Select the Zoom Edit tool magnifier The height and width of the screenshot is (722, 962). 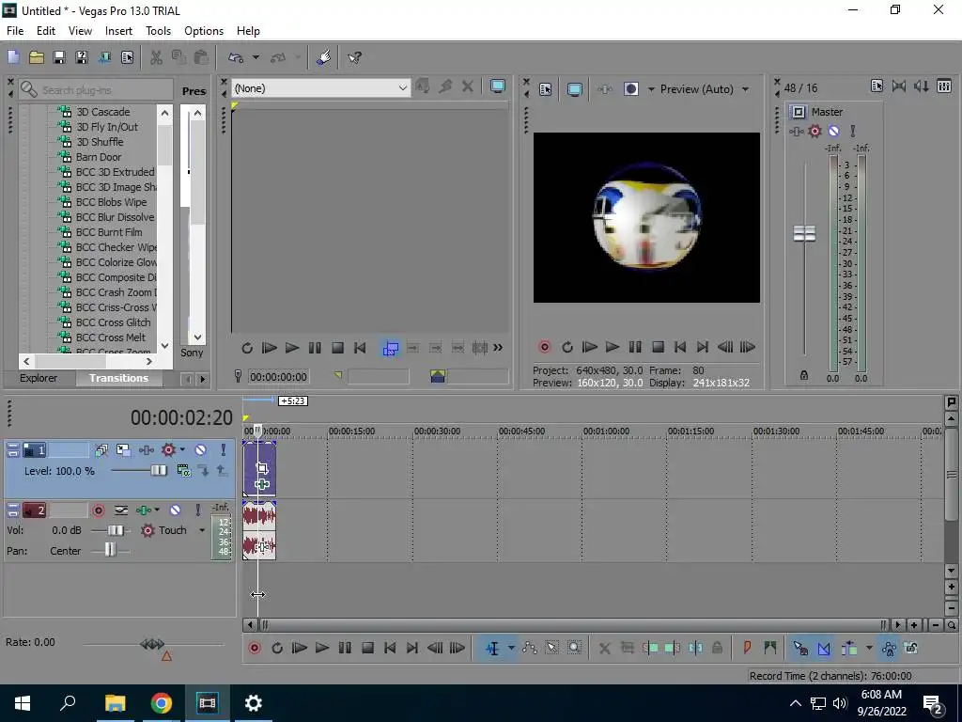click(574, 648)
